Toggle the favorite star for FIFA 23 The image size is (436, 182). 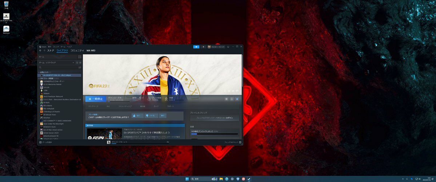pyautogui.click(x=237, y=99)
